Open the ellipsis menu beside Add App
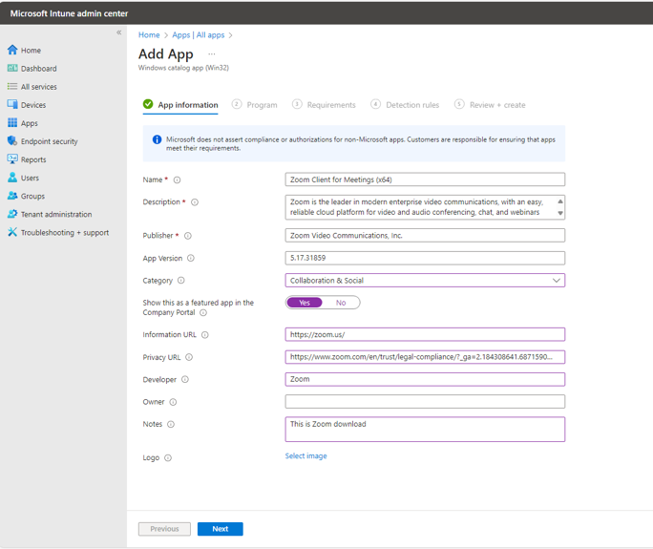The height and width of the screenshot is (549, 653). (212, 54)
